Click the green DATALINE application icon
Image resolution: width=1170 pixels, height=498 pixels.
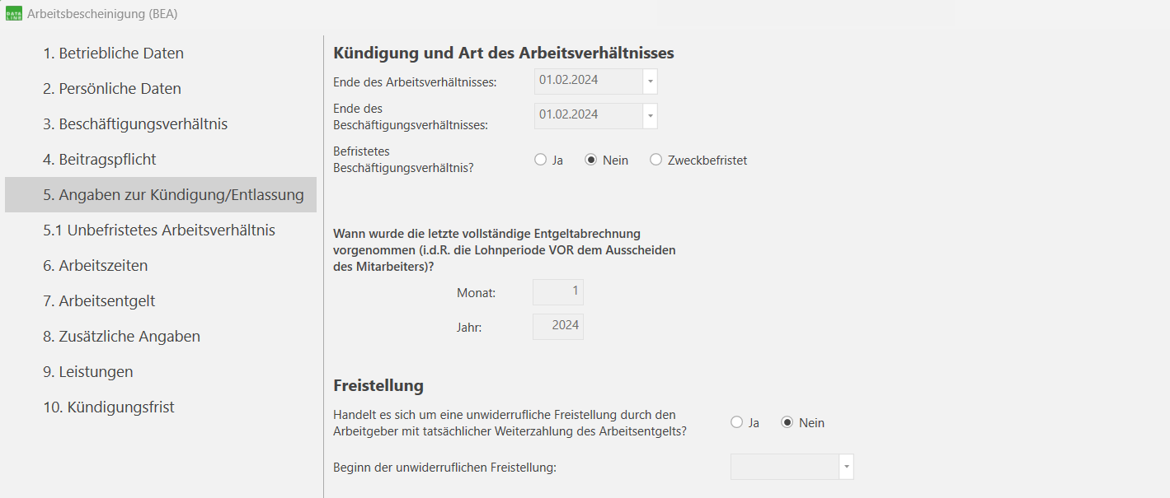click(x=12, y=12)
